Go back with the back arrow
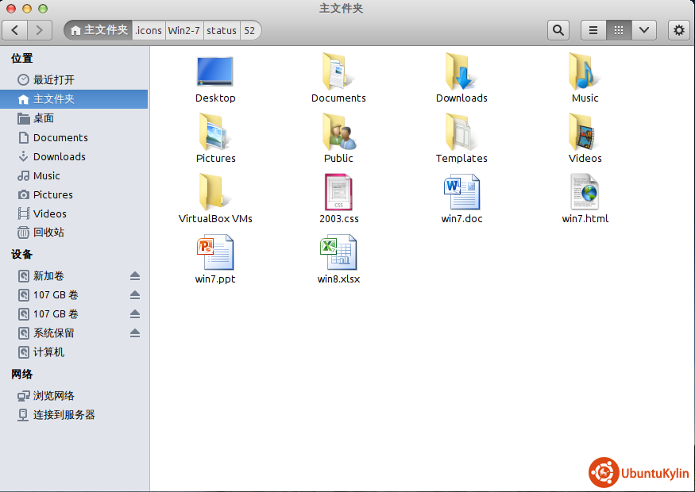This screenshot has height=492, width=695. [16, 30]
